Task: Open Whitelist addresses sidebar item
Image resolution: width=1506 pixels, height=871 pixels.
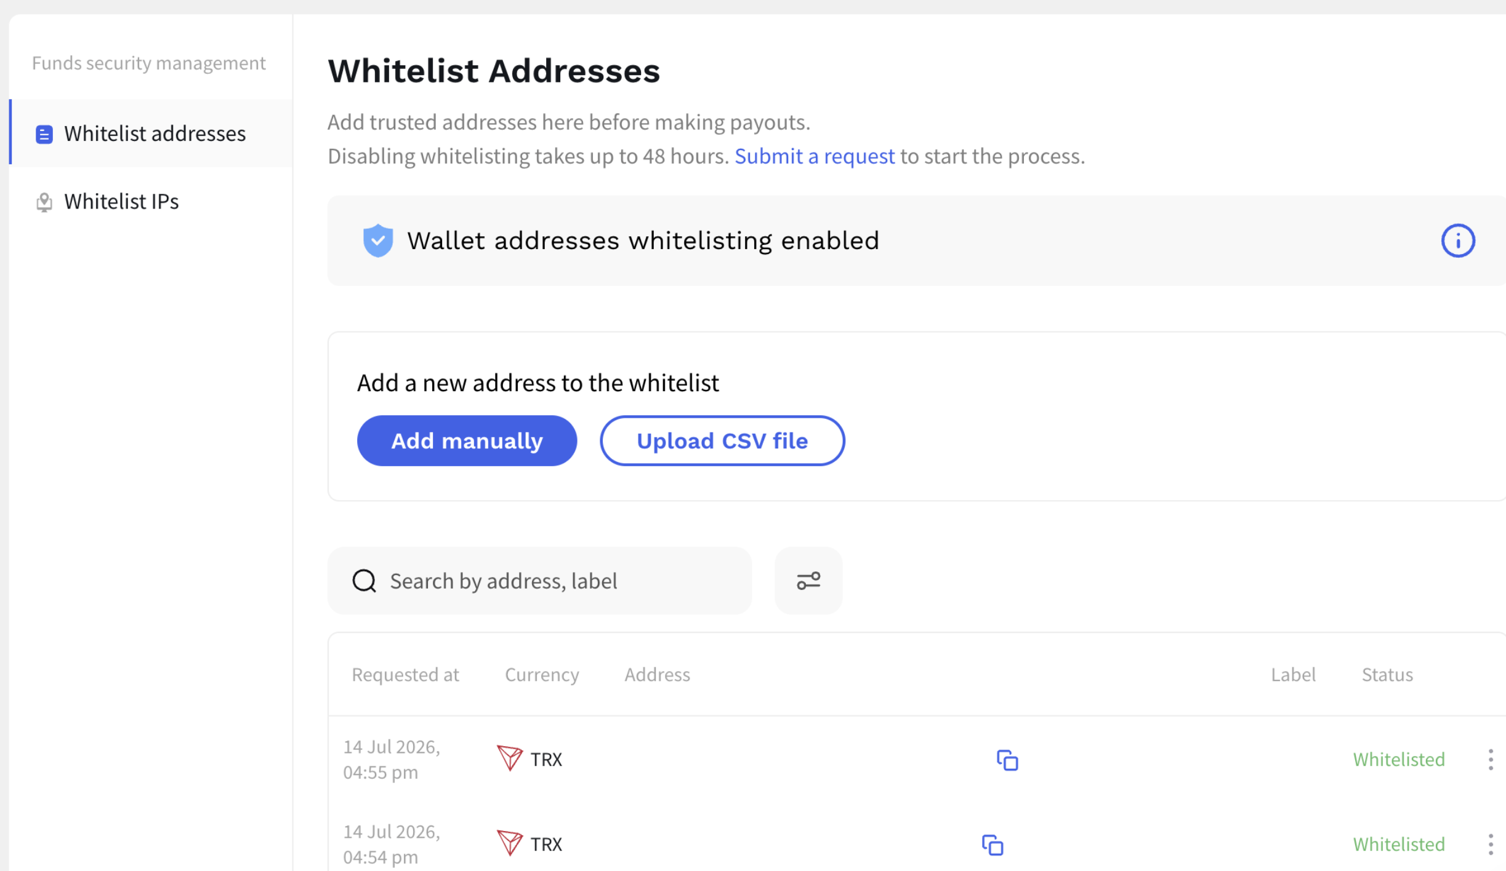Action: point(151,133)
